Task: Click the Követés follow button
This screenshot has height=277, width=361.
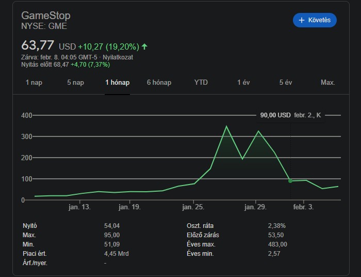Action: point(315,20)
